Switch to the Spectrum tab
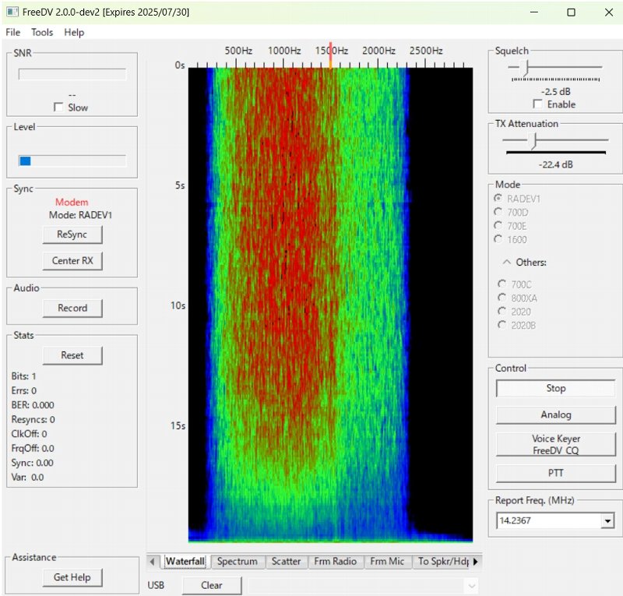 [238, 562]
